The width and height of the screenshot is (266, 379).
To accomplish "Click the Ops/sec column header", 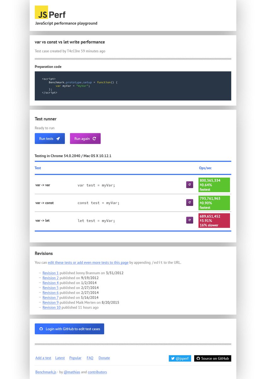I will pos(205,168).
